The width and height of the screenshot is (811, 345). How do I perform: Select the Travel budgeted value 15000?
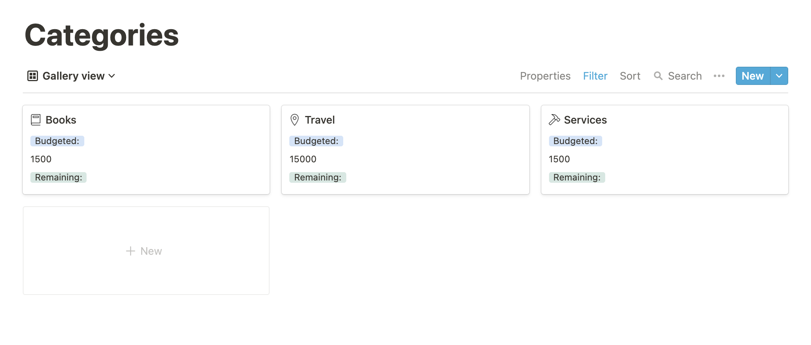click(x=303, y=159)
